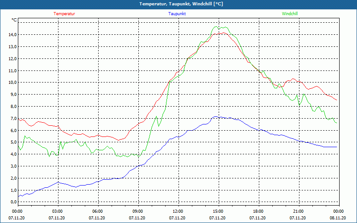Click the '07.11.20' date under 12:00
The width and height of the screenshot is (357, 223).
(177, 218)
